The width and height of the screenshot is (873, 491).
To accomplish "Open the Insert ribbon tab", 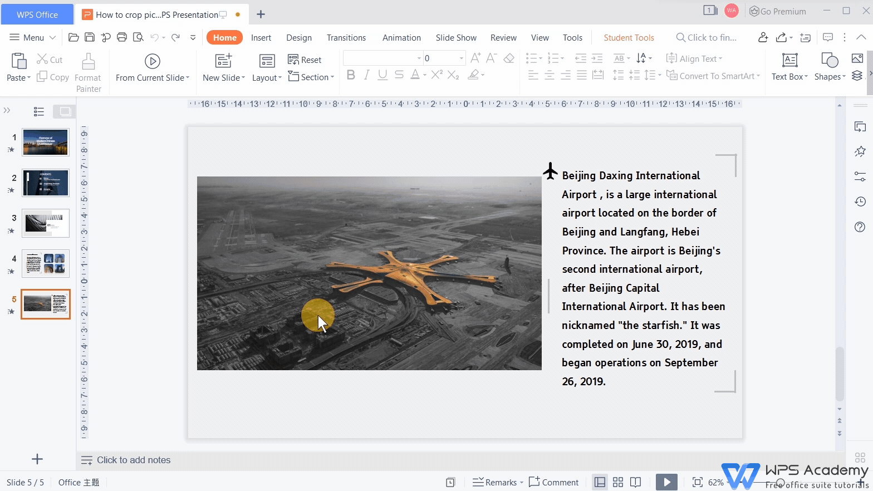I will click(261, 37).
